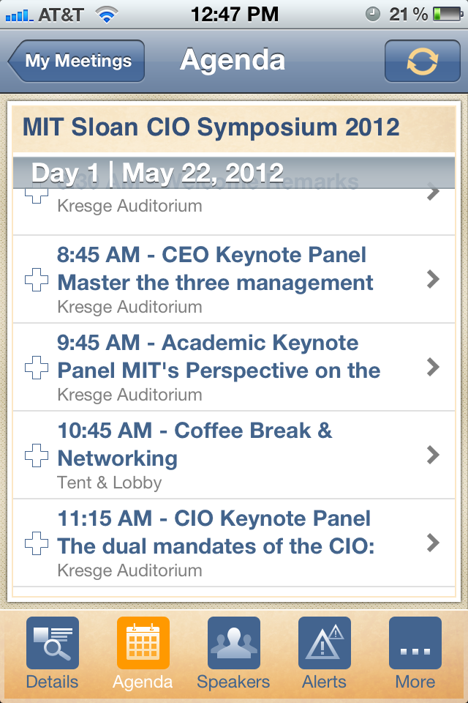Open the Speakers tab icon

(233, 643)
